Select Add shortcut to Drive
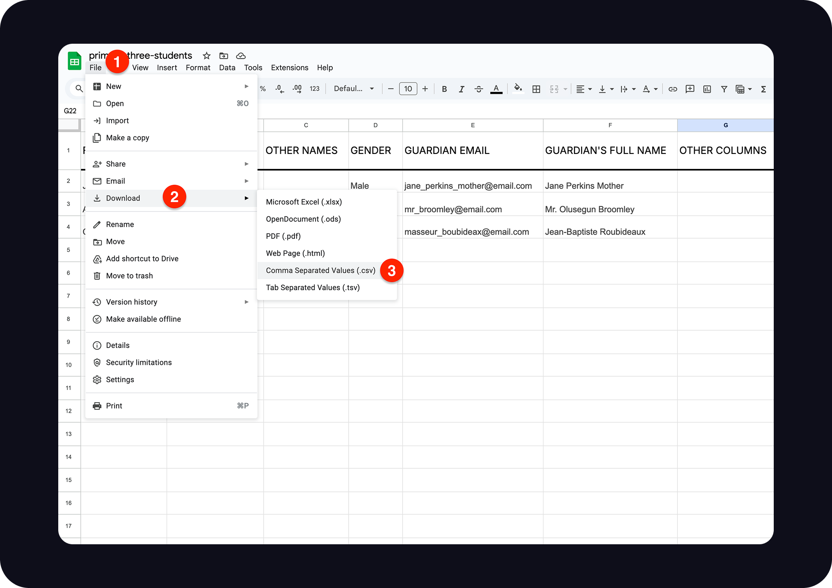 click(x=171, y=259)
